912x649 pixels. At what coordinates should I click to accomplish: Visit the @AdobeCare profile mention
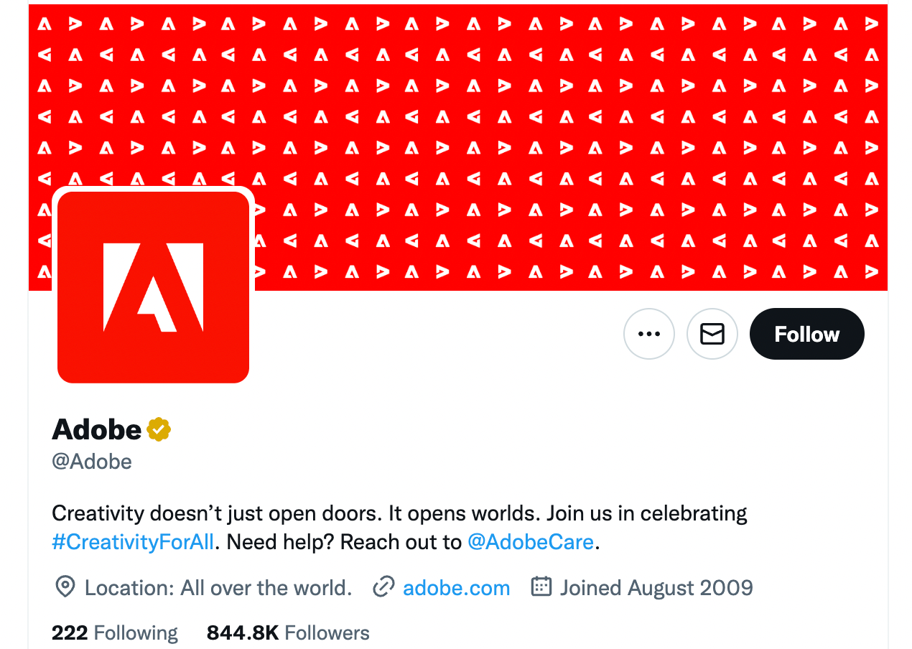pyautogui.click(x=531, y=541)
